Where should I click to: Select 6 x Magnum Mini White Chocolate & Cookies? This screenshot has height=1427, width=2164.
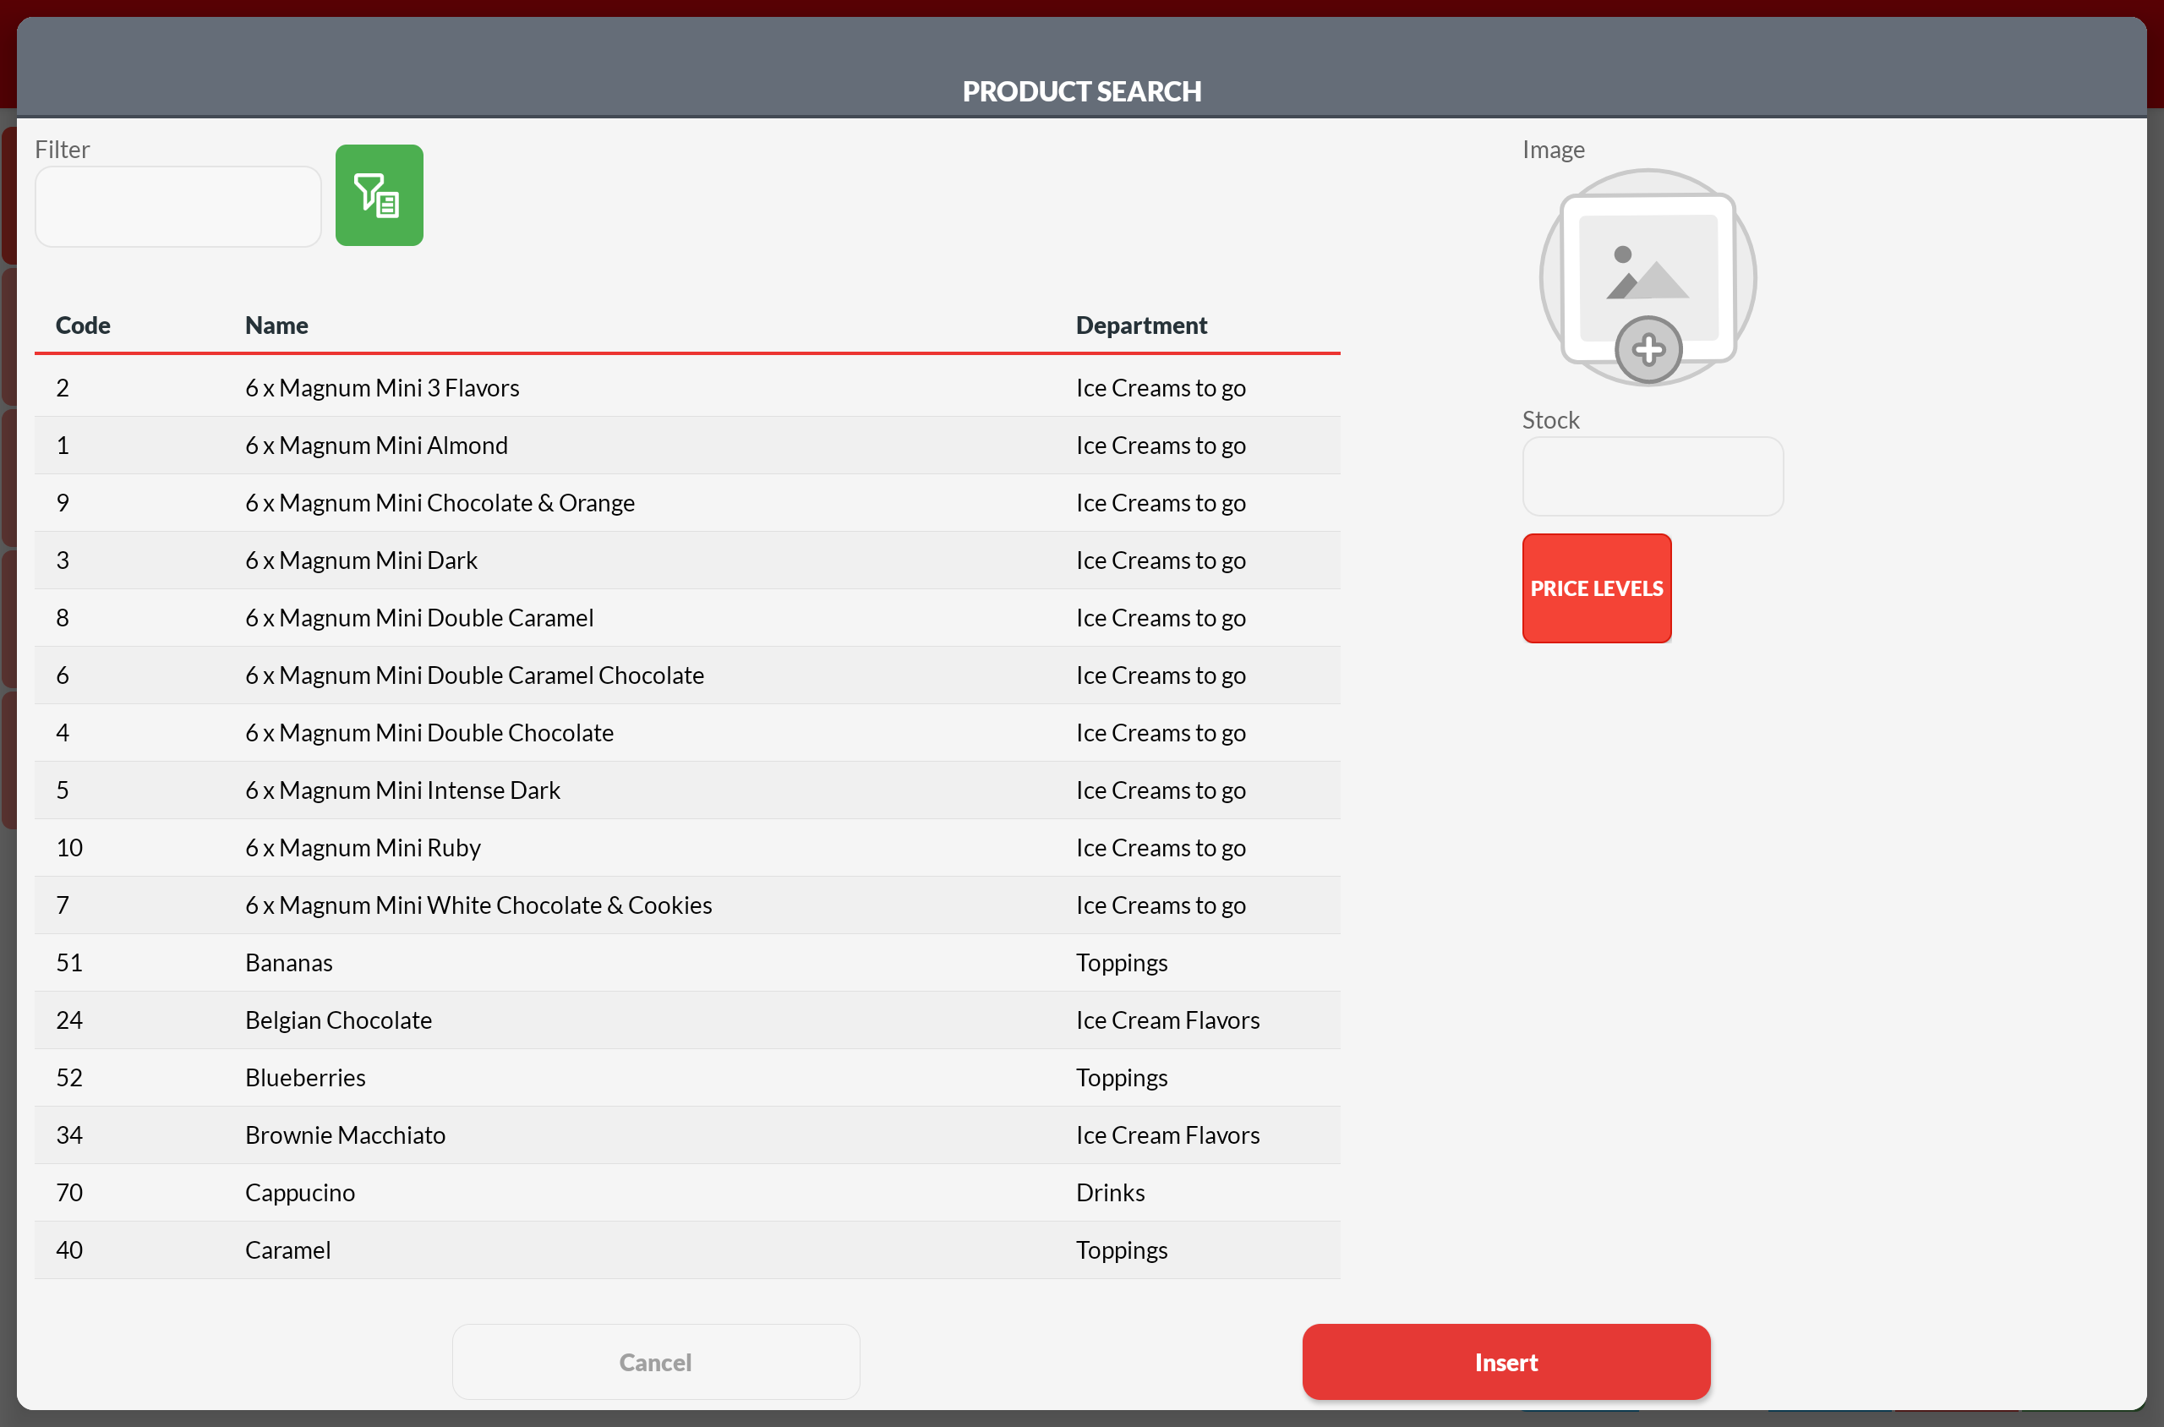click(x=478, y=905)
